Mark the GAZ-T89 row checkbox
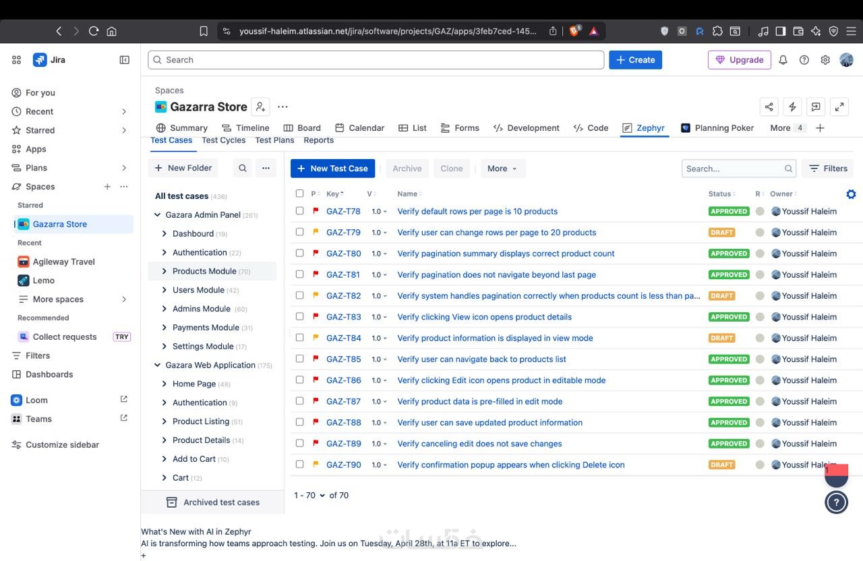This screenshot has width=863, height=561. [299, 444]
